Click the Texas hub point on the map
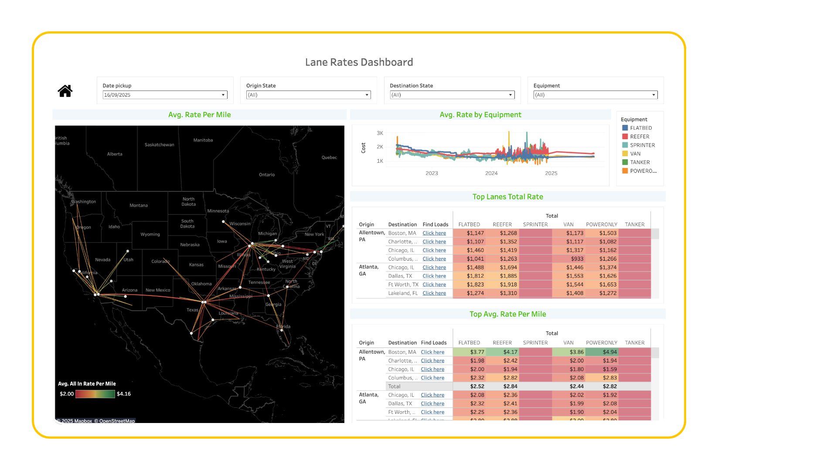The height and width of the screenshot is (470, 837). [x=204, y=302]
